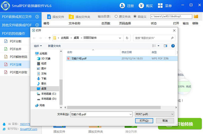Open the 文件名 combo box dropdown arrow
The width and height of the screenshot is (203, 134).
point(130,114)
